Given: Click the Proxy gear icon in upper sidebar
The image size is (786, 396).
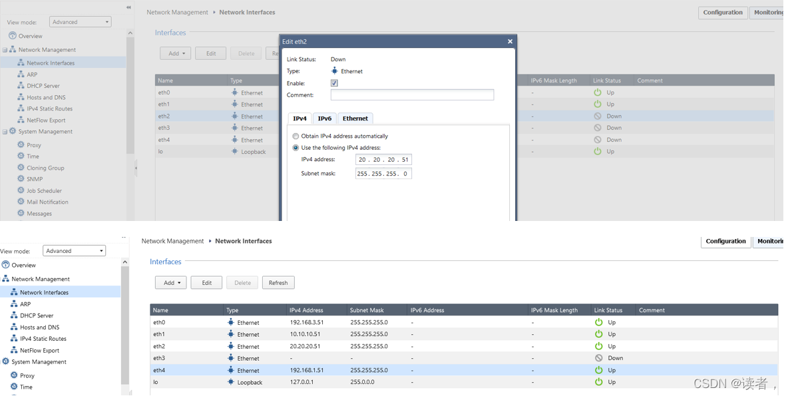Looking at the screenshot, I should [21, 144].
